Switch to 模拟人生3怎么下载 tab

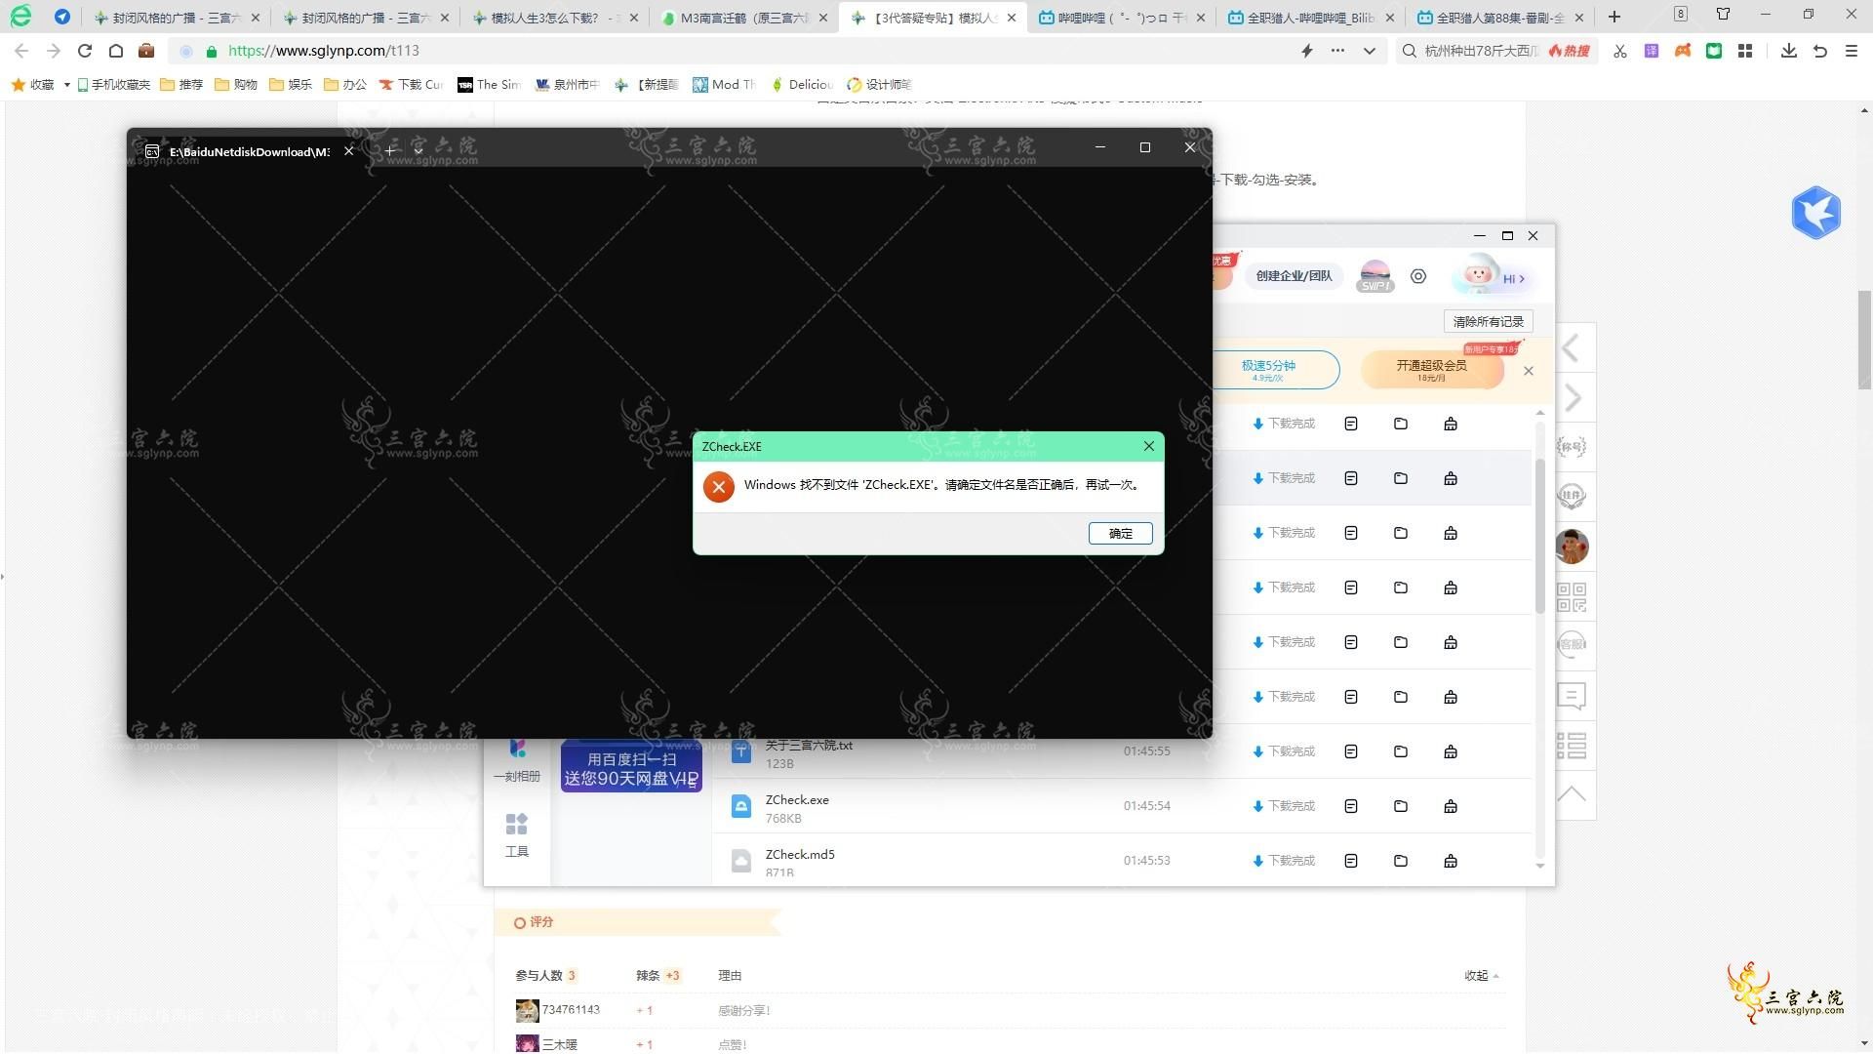click(x=555, y=18)
